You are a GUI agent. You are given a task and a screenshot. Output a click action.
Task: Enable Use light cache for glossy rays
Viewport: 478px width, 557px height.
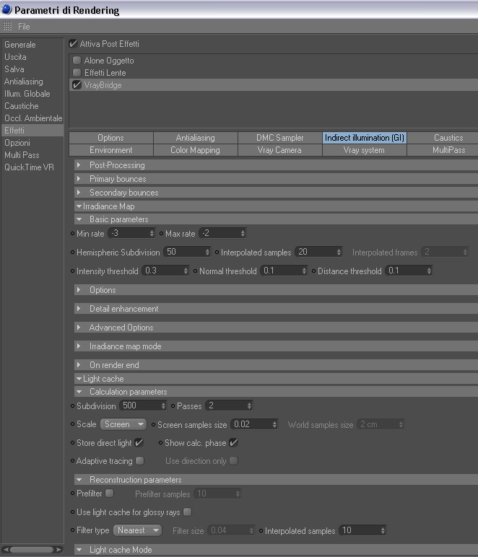click(x=188, y=512)
